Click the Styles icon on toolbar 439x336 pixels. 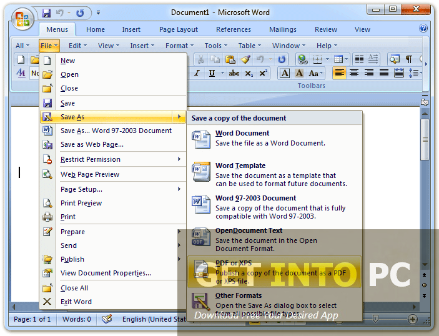21,73
